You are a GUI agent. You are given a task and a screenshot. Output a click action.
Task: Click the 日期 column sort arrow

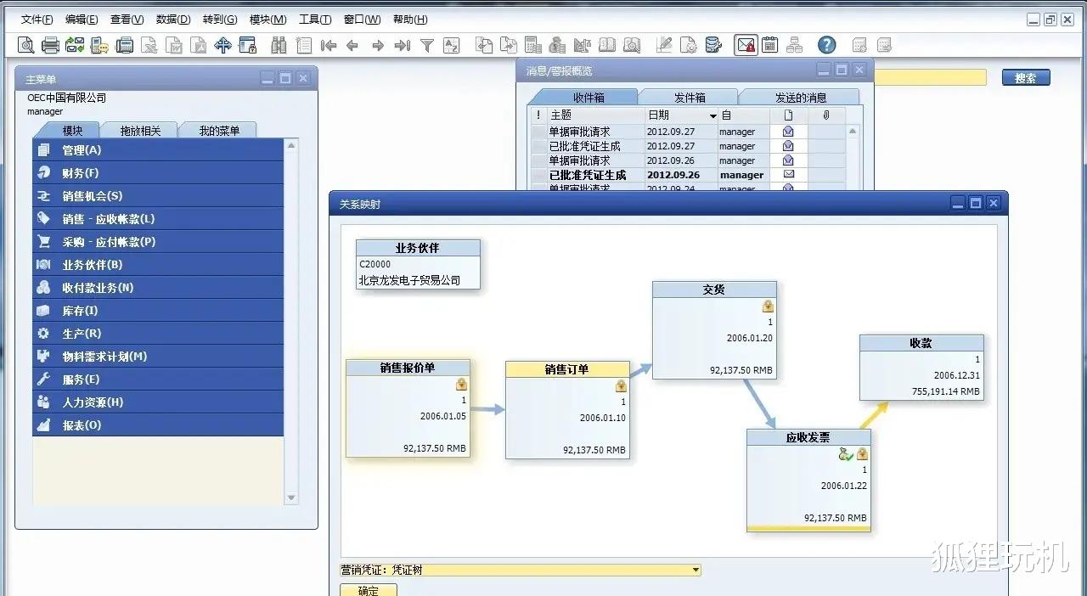(713, 115)
